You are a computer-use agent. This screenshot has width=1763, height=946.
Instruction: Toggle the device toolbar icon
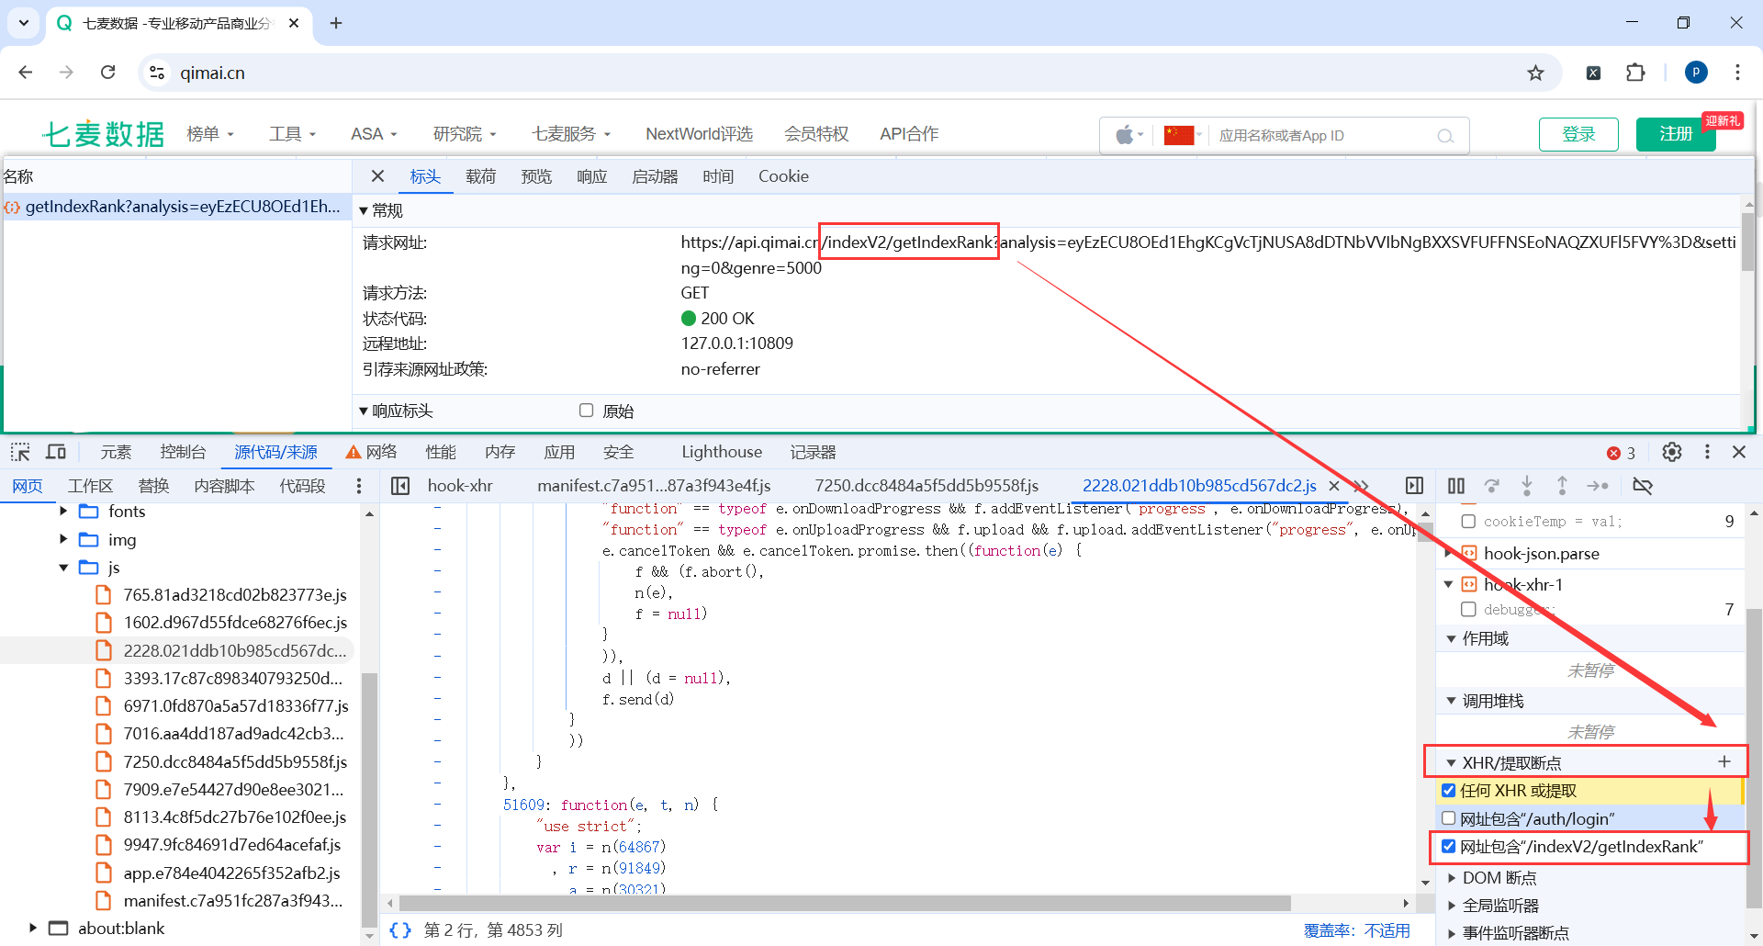coord(56,452)
